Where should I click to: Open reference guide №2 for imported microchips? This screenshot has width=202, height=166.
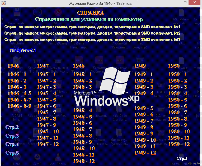click(x=92, y=33)
